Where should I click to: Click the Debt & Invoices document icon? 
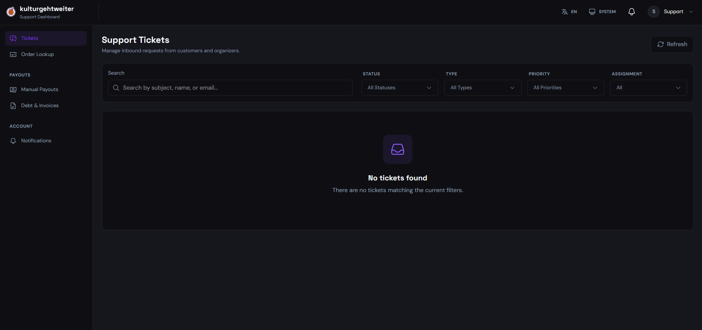(x=13, y=106)
